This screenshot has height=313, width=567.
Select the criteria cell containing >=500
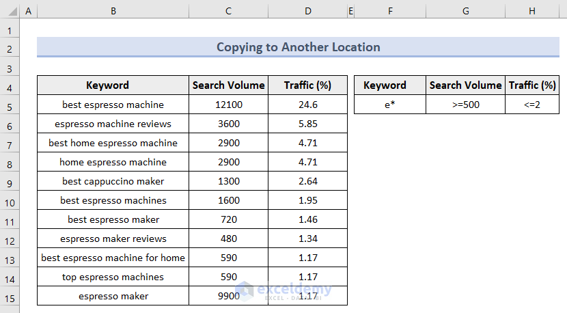465,105
